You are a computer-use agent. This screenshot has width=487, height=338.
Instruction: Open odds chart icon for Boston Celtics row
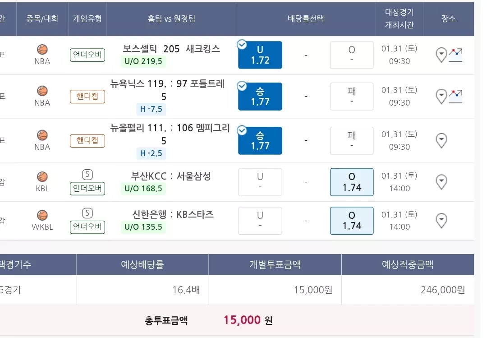455,55
